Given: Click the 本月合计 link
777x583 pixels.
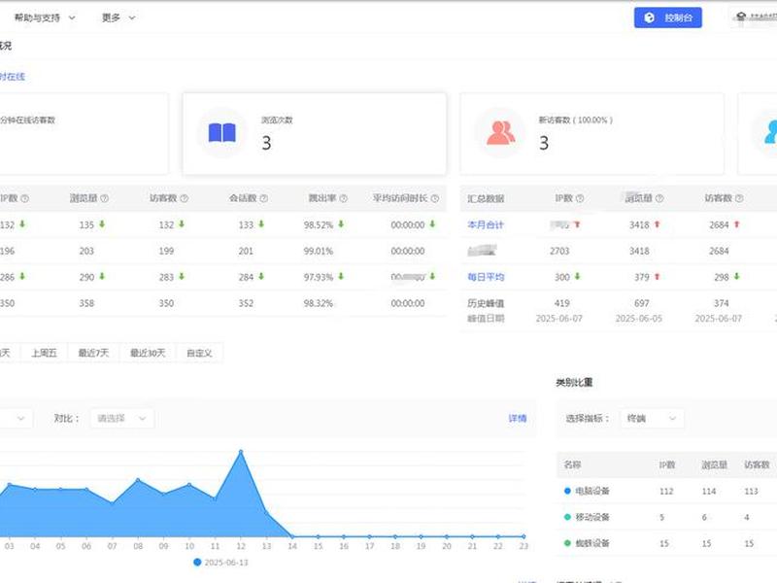Looking at the screenshot, I should point(485,224).
